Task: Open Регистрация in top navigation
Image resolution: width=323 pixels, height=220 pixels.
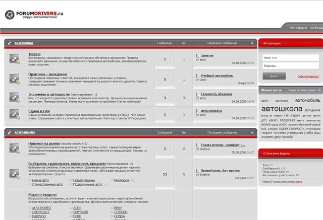Action: point(298,28)
